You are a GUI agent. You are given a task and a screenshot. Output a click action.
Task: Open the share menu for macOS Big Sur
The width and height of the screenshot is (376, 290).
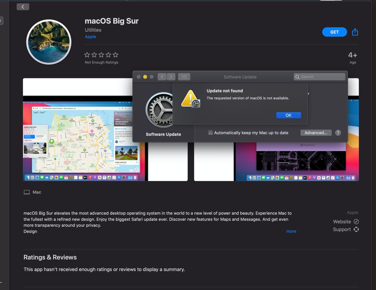coord(355,32)
